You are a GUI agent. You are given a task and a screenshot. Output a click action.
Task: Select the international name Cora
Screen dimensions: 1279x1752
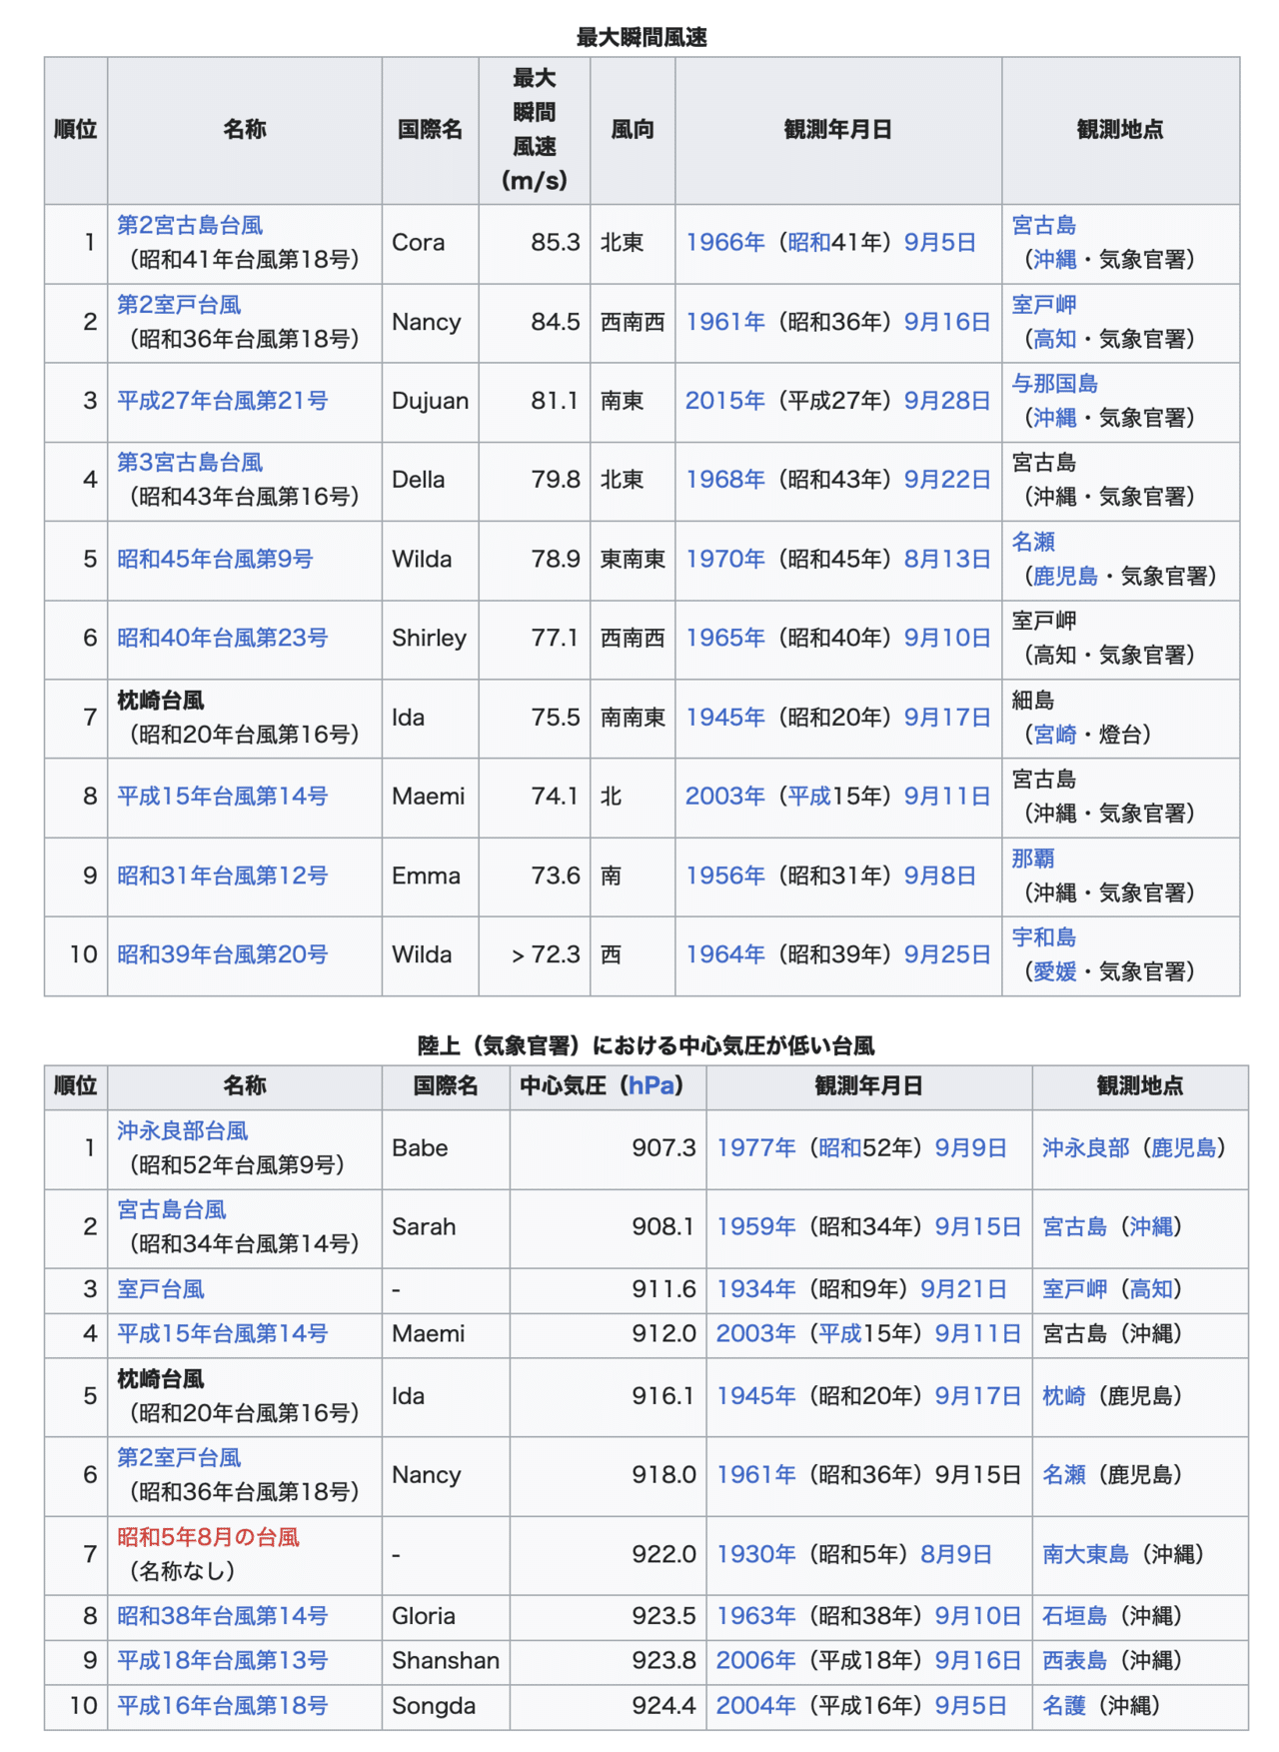point(419,243)
